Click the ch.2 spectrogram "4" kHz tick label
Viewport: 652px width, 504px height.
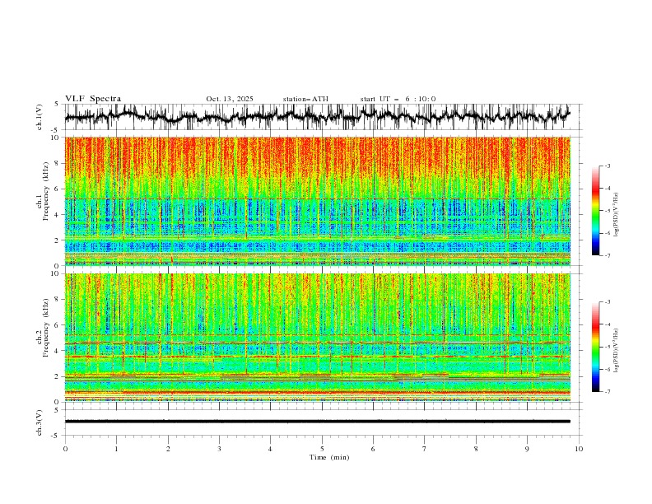pos(57,351)
